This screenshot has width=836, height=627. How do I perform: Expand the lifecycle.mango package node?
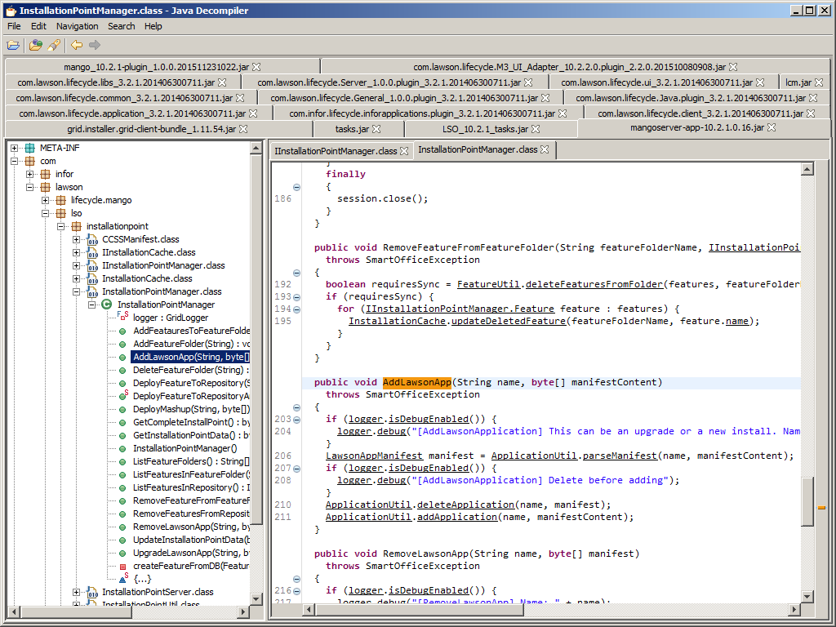(x=47, y=200)
